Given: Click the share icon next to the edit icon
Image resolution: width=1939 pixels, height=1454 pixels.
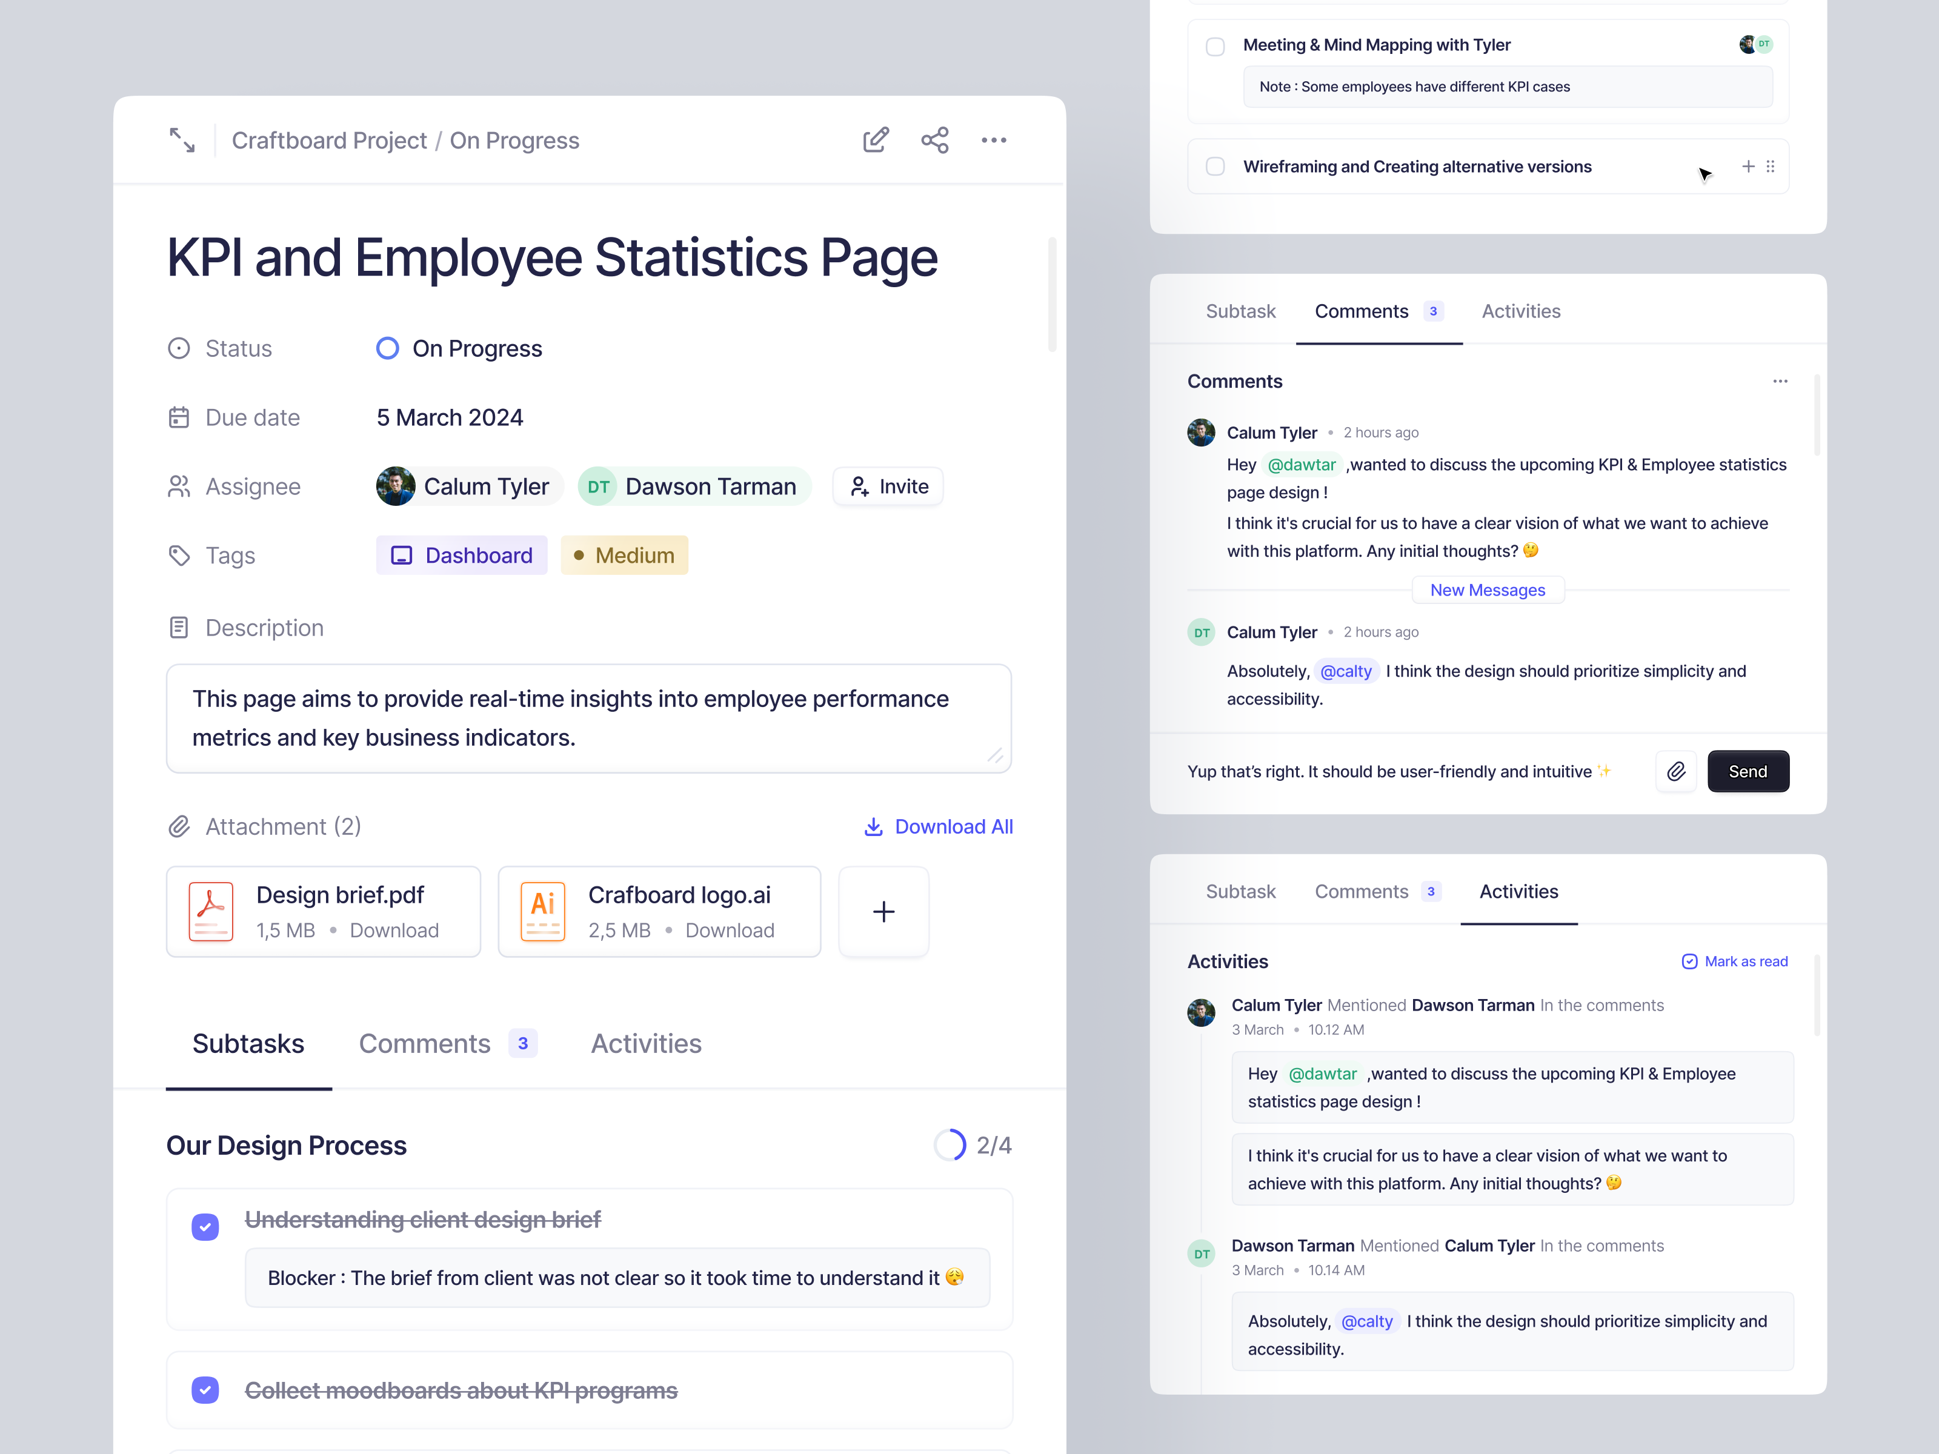Looking at the screenshot, I should tap(934, 139).
